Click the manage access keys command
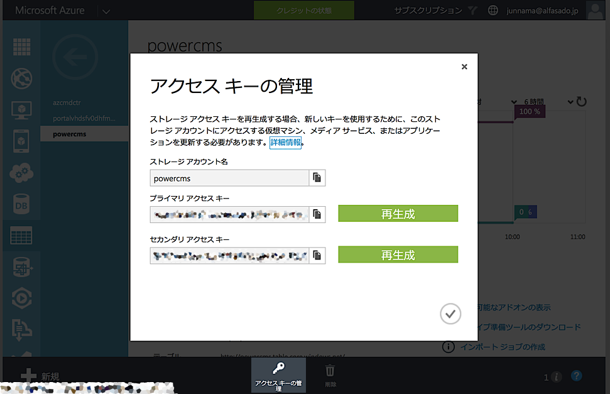The width and height of the screenshot is (610, 394). point(278,375)
